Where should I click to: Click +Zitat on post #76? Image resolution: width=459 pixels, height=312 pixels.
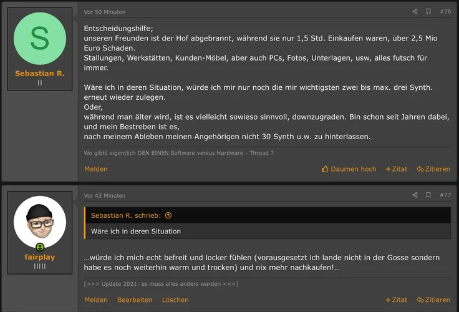(x=396, y=169)
